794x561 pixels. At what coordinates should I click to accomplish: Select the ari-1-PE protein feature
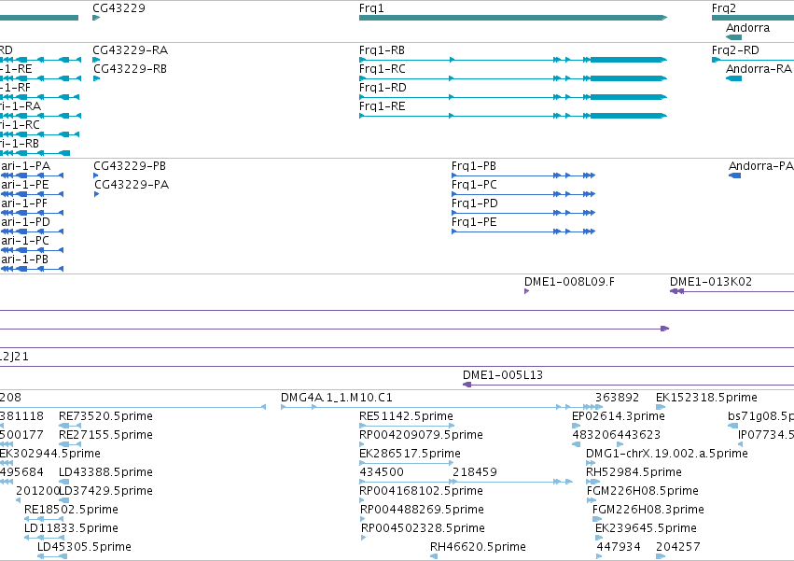(32, 194)
